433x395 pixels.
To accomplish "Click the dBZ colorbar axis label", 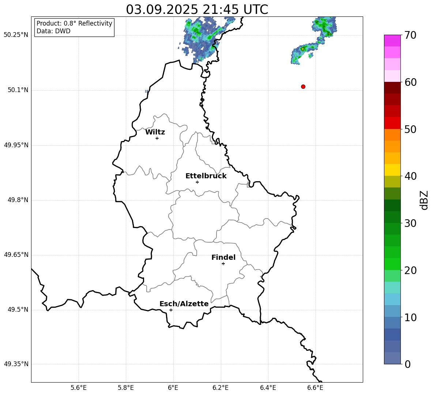I will click(424, 200).
